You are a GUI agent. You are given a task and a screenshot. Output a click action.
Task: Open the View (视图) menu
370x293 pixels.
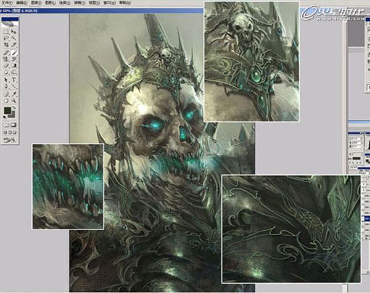click(94, 3)
